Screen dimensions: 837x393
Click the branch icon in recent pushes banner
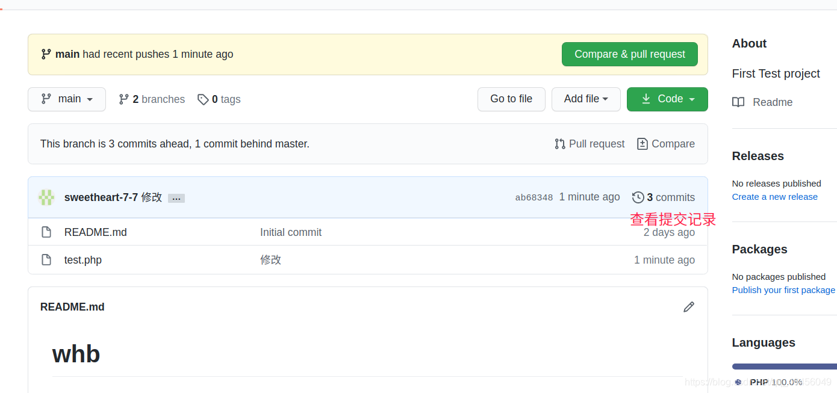46,54
